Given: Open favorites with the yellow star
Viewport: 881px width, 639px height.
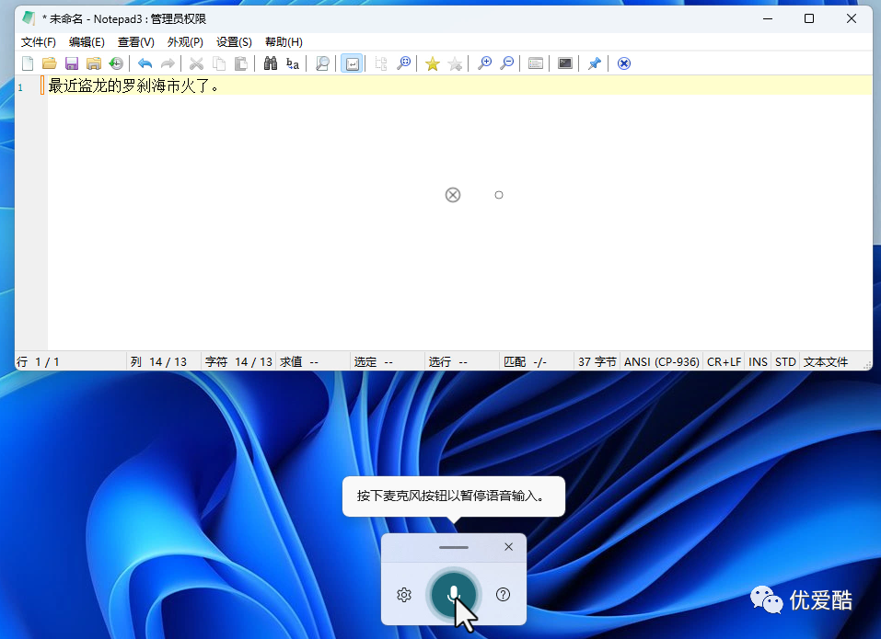Looking at the screenshot, I should point(432,63).
